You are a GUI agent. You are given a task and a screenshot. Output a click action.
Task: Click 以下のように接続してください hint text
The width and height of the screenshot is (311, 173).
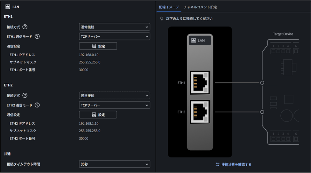tap(189, 18)
